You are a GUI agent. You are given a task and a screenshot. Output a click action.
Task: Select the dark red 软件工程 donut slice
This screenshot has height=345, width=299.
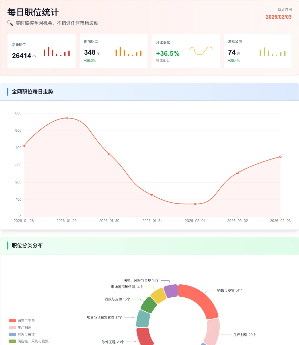145,336
